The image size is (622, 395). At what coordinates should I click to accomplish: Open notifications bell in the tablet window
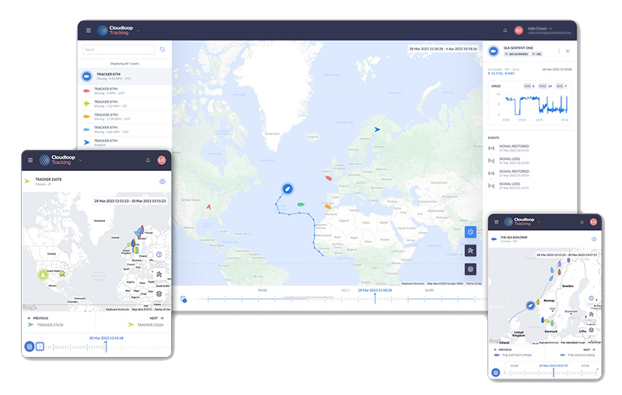(148, 160)
